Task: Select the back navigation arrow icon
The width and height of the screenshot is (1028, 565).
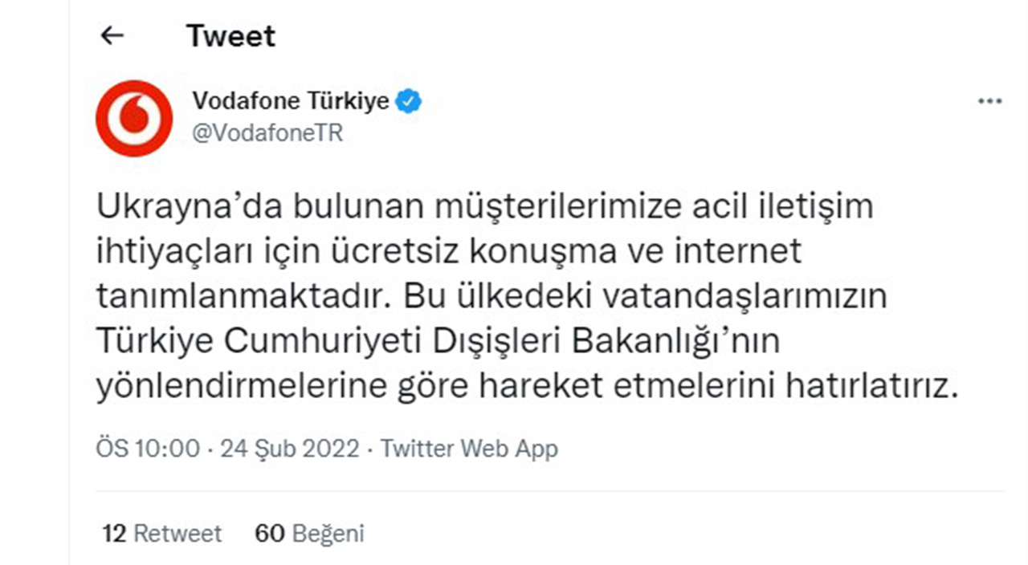Action: click(x=113, y=35)
